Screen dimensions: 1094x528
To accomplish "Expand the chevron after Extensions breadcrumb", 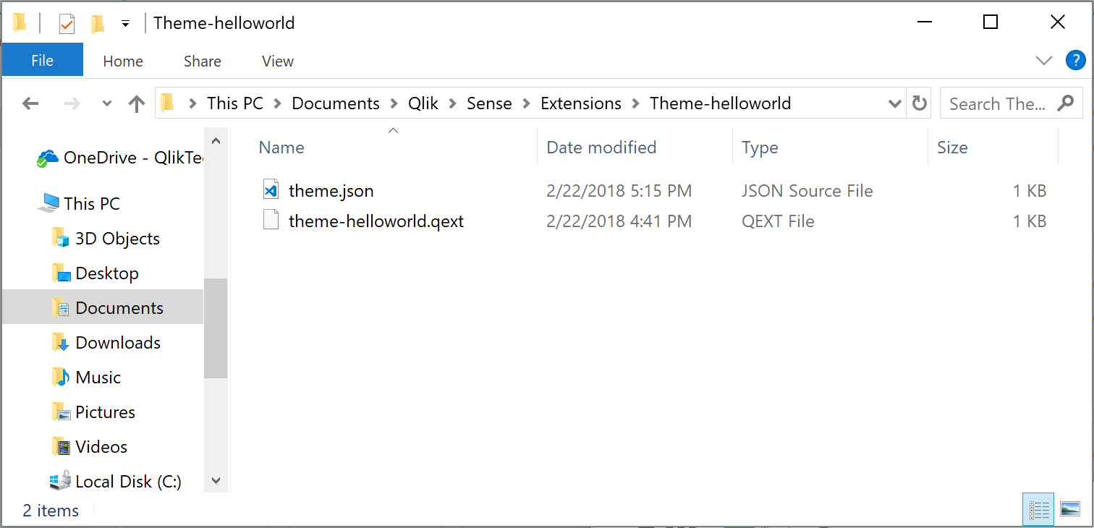I will click(x=636, y=104).
